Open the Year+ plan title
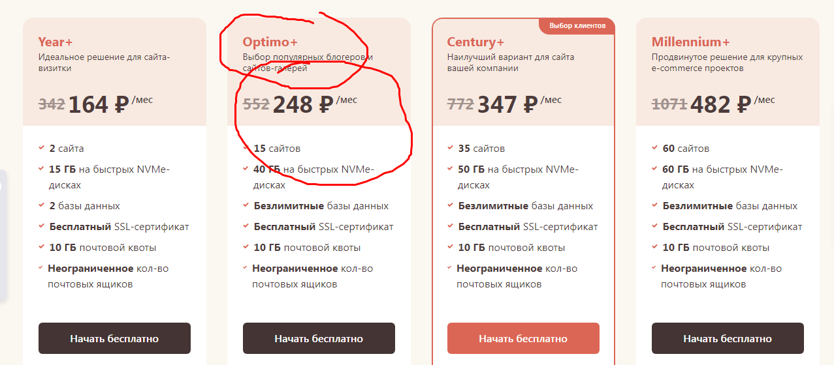 tap(56, 42)
